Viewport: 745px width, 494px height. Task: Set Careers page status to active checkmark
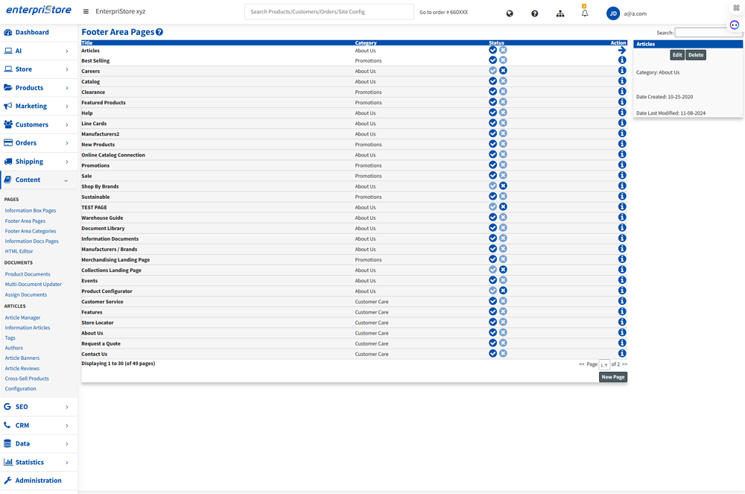[x=492, y=71]
